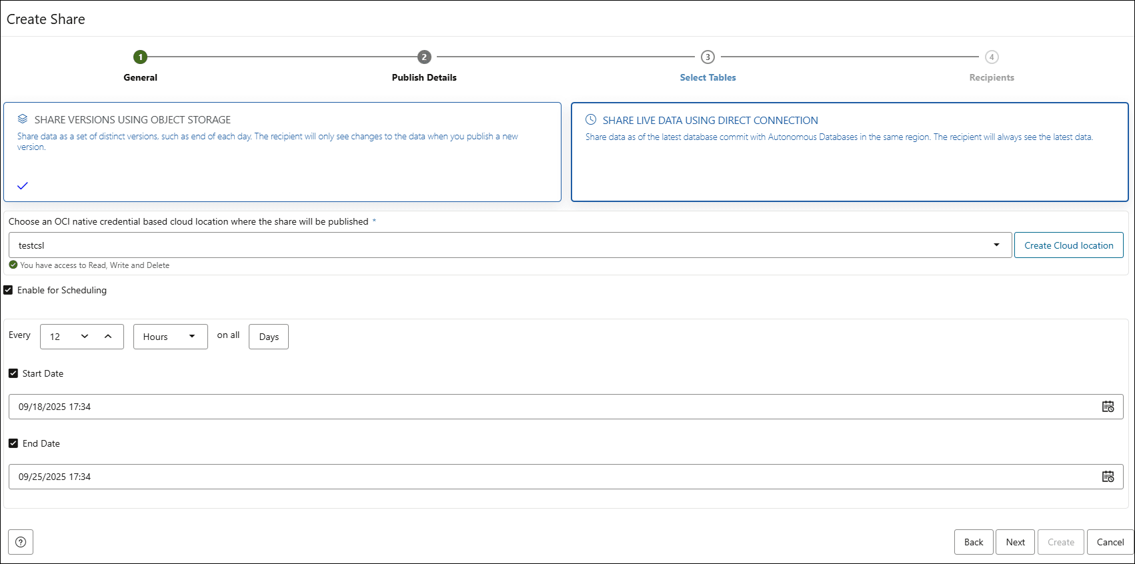Go to step 4 Recipients circle
Screen dimensions: 1135x564
(x=992, y=57)
